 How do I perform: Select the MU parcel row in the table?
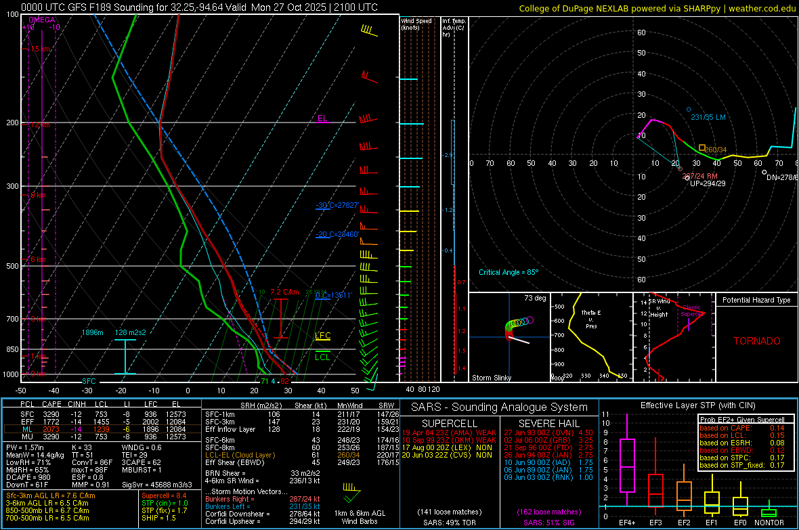click(x=102, y=436)
